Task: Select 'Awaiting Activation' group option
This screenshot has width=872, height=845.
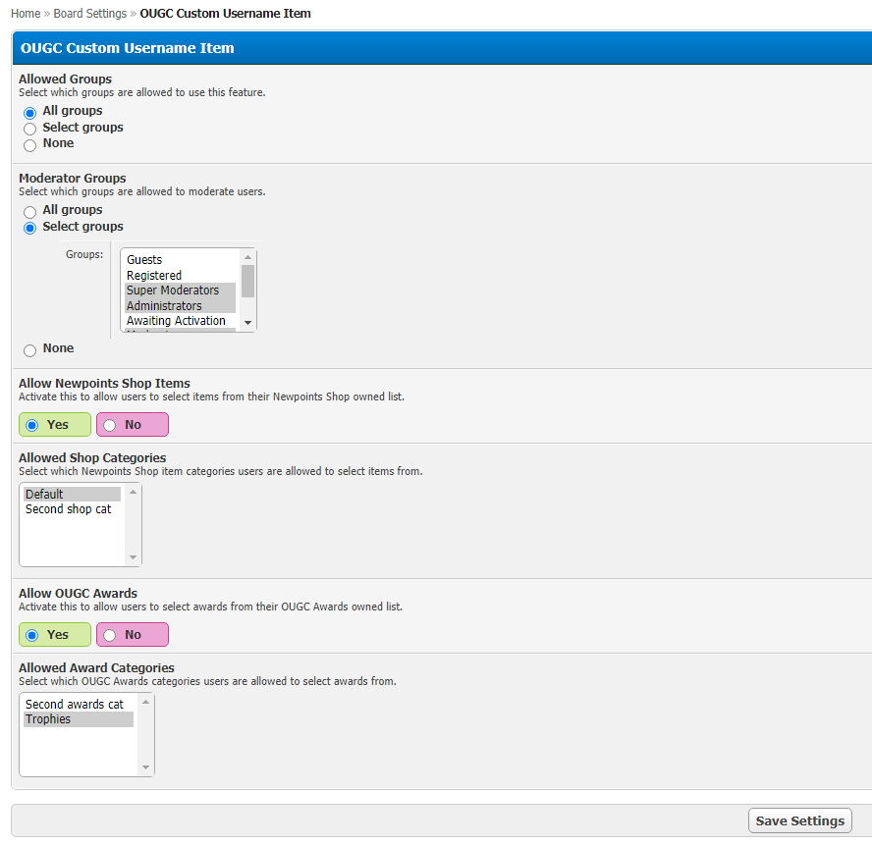Action: [x=176, y=321]
